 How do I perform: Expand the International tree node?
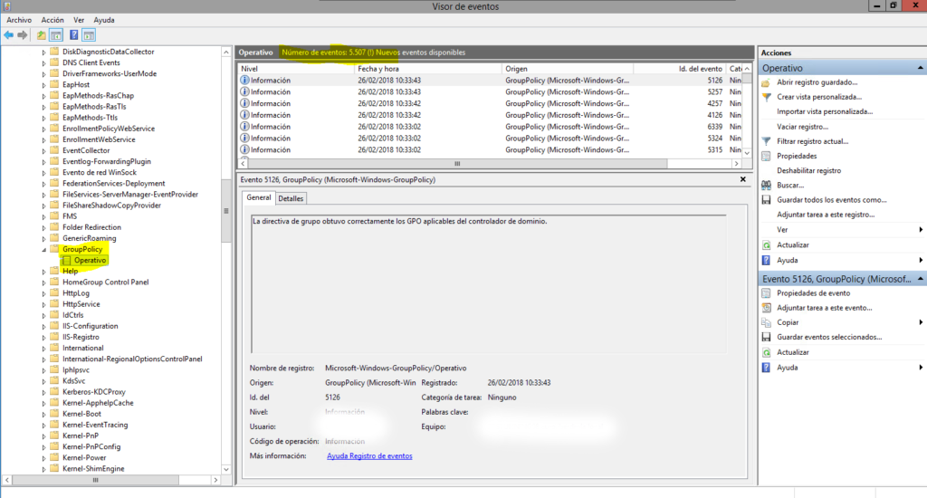click(43, 349)
